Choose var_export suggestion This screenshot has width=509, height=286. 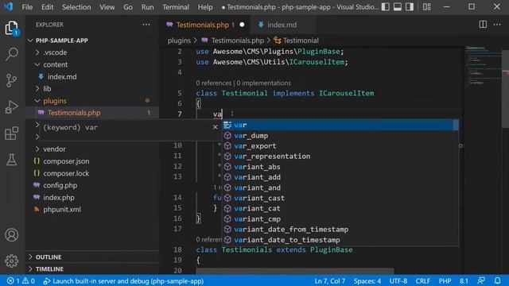pos(340,146)
